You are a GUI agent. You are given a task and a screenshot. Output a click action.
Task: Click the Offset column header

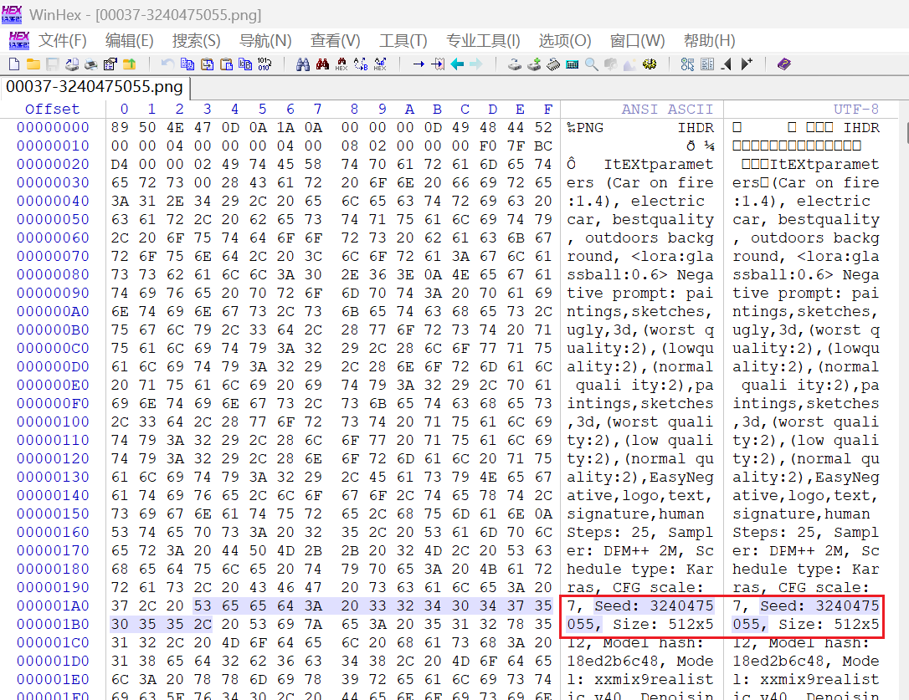[52, 109]
